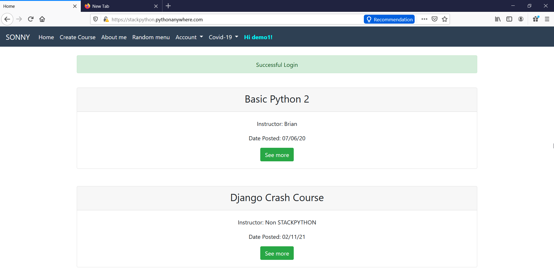Open the Library bookmarks icon

point(498,19)
